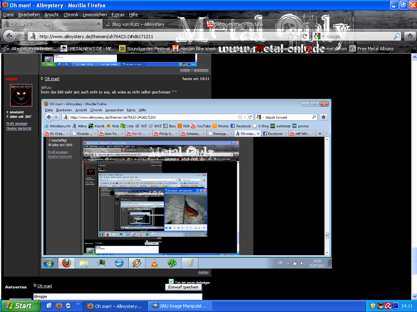Click the network connection tray icon
This screenshot has height=312, width=417.
tap(381, 306)
